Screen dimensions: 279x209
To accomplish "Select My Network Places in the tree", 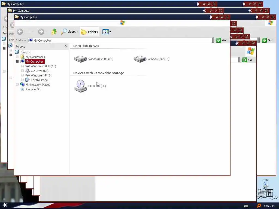I will [38, 85].
